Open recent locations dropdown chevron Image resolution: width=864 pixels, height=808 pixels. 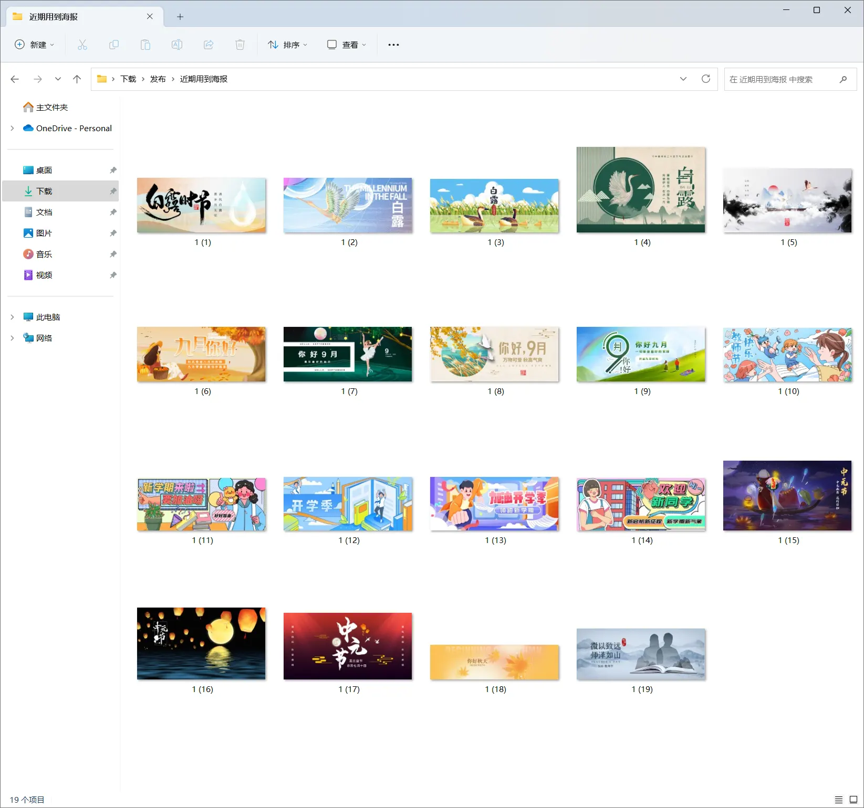[58, 79]
